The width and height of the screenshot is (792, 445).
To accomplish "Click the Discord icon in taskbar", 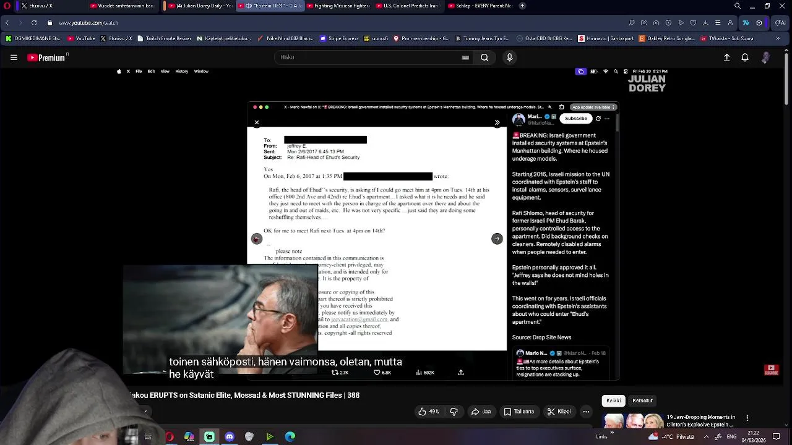I will [230, 436].
